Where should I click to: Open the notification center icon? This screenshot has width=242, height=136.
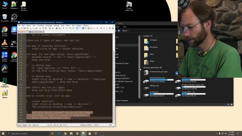pyautogui.click(x=238, y=133)
